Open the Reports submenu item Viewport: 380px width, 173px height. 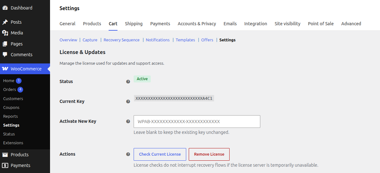pyautogui.click(x=10, y=116)
